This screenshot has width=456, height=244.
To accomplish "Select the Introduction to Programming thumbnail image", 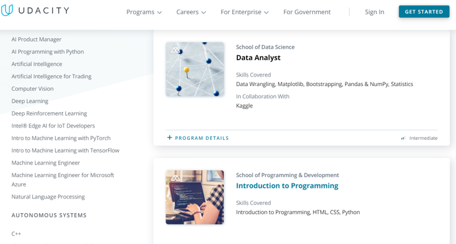I will click(x=195, y=197).
